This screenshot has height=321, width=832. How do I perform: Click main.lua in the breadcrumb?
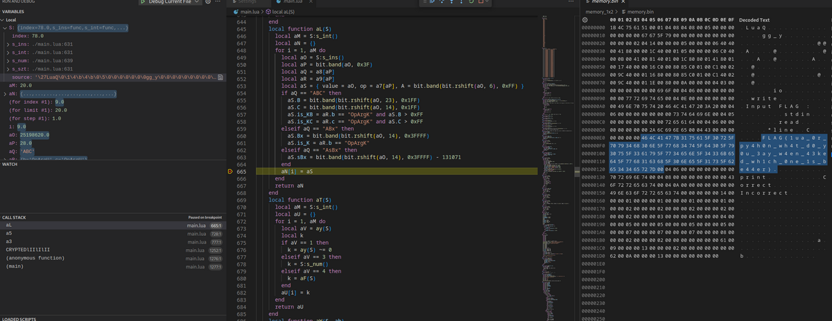click(250, 12)
